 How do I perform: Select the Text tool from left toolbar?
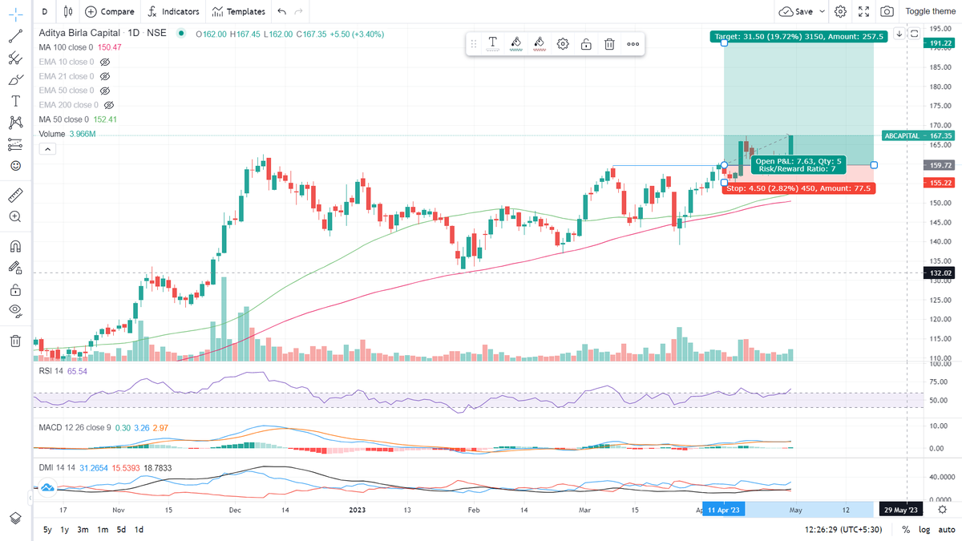click(14, 101)
